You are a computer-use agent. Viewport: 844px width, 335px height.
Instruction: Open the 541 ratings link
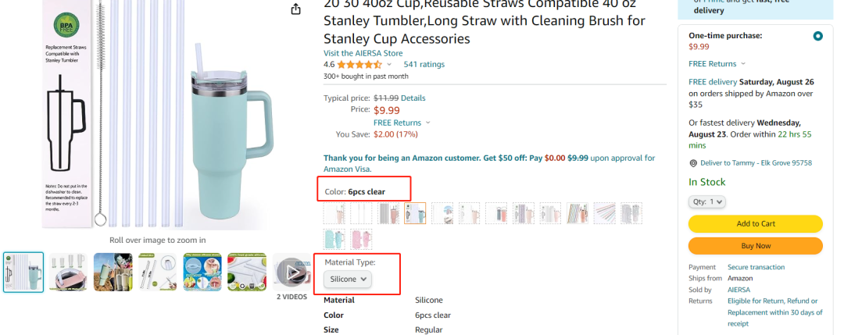(424, 65)
